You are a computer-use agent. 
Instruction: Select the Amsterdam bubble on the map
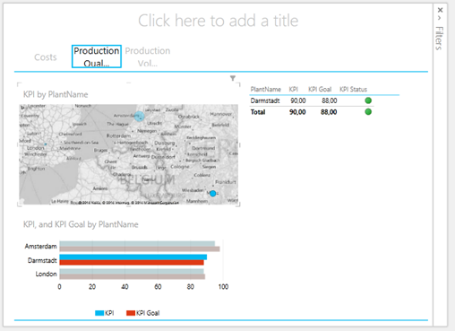click(139, 116)
